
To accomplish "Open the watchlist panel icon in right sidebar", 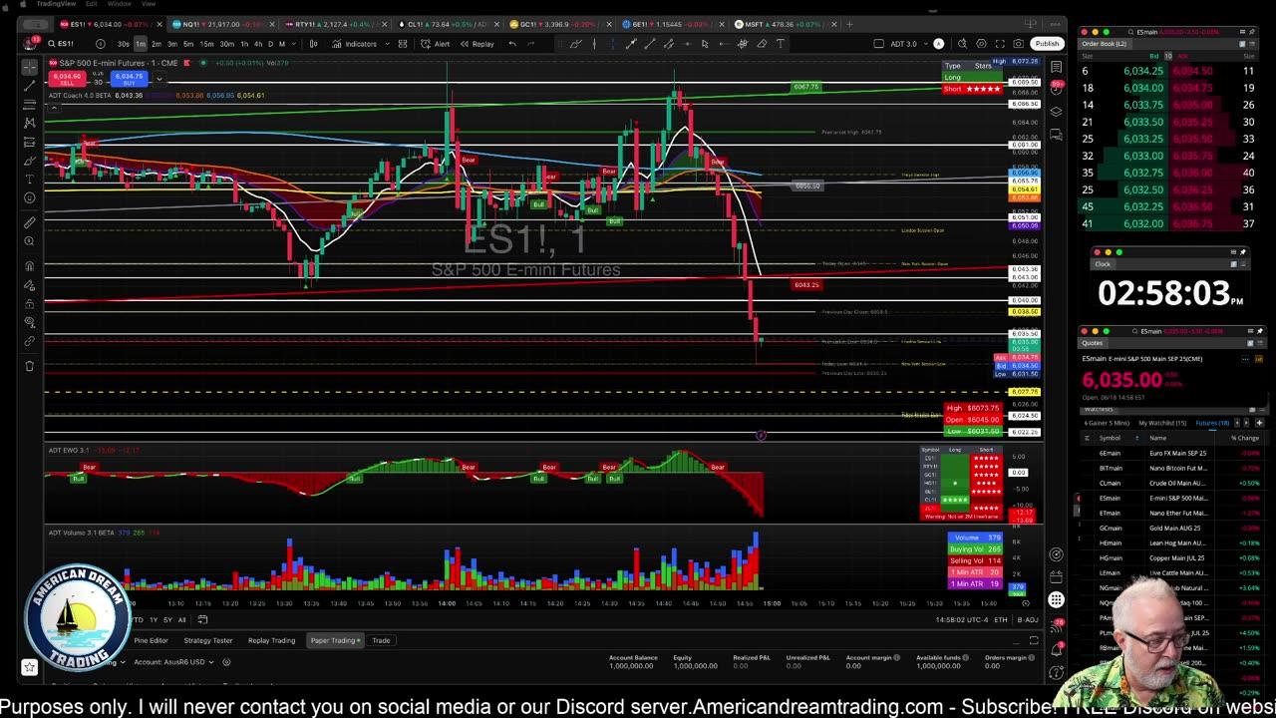I will (1056, 68).
